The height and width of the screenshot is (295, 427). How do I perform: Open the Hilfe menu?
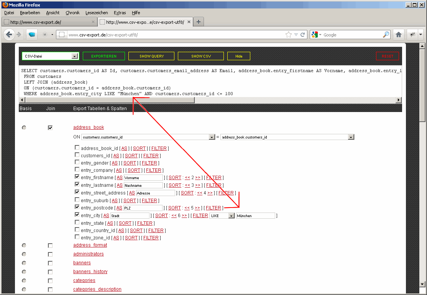click(136, 13)
